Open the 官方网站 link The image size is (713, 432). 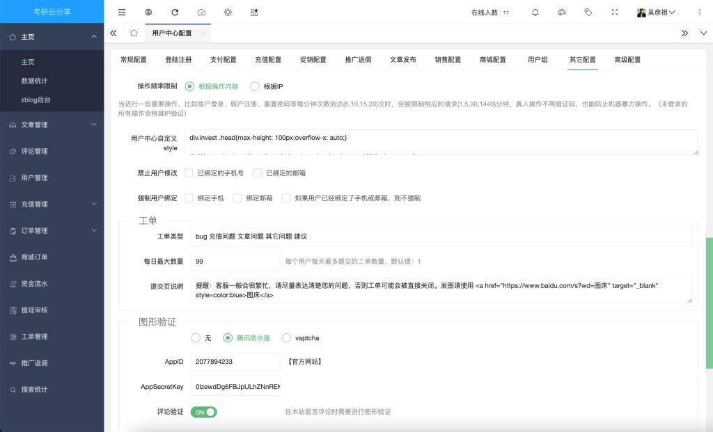(304, 362)
